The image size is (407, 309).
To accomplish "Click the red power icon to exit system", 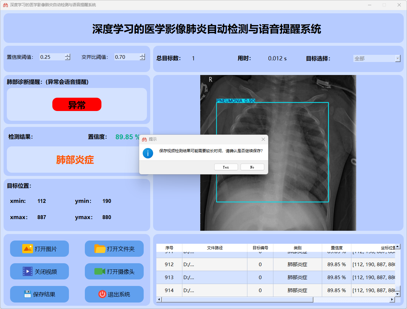I will point(102,294).
